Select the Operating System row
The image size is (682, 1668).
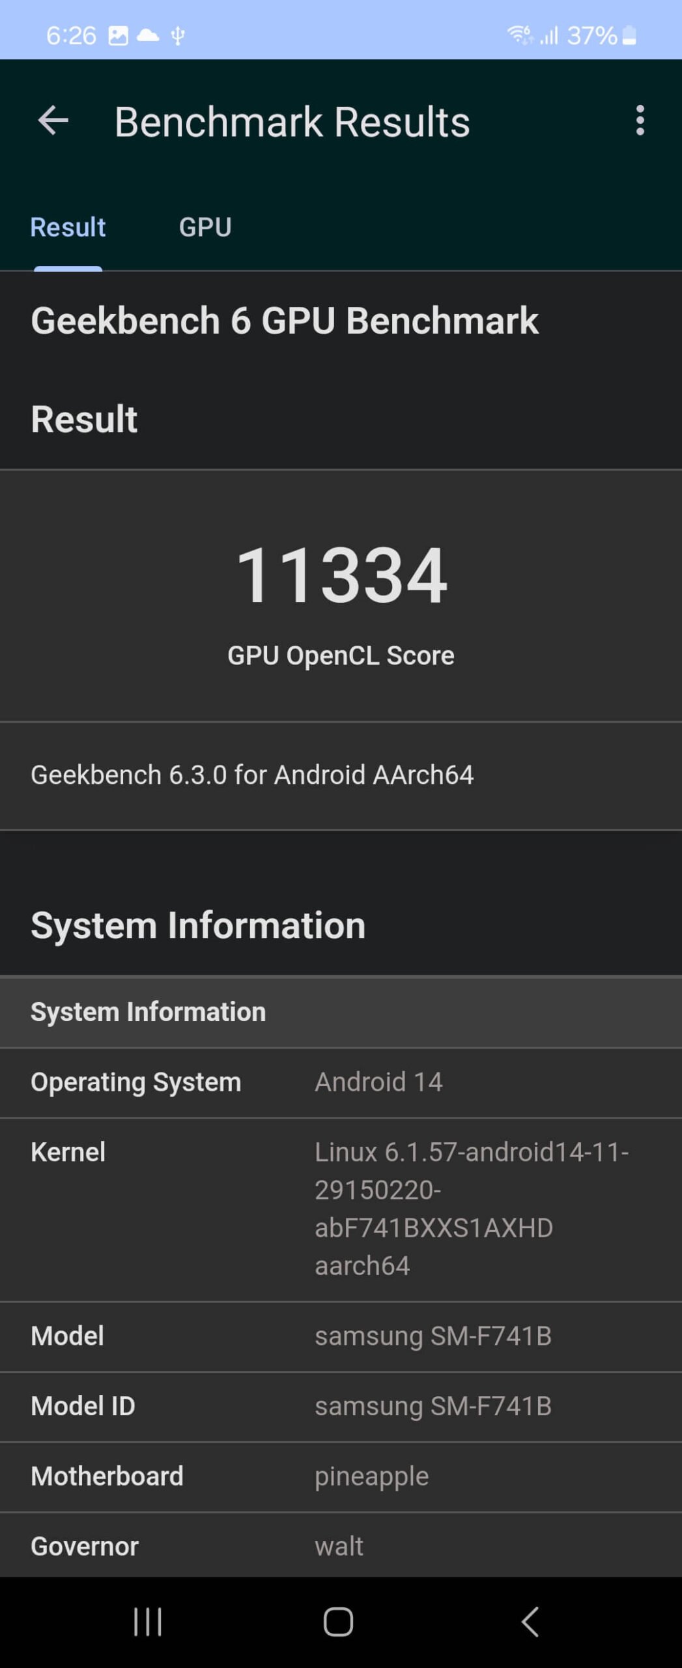coord(341,1083)
